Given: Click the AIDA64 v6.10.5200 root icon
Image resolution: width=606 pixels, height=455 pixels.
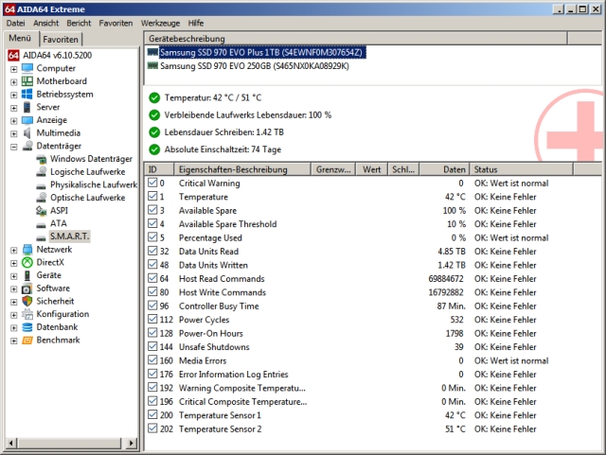Looking at the screenshot, I should coord(13,55).
